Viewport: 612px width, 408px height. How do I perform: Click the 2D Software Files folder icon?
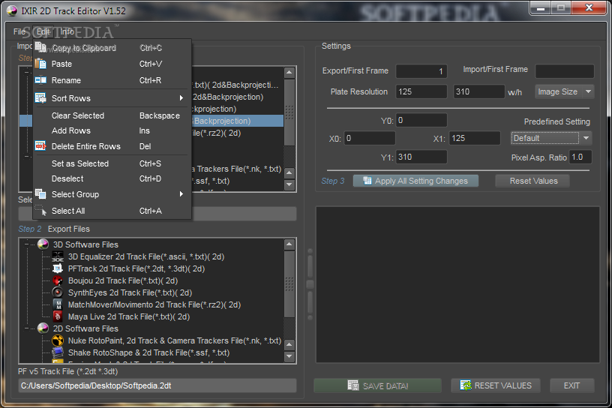pos(43,328)
